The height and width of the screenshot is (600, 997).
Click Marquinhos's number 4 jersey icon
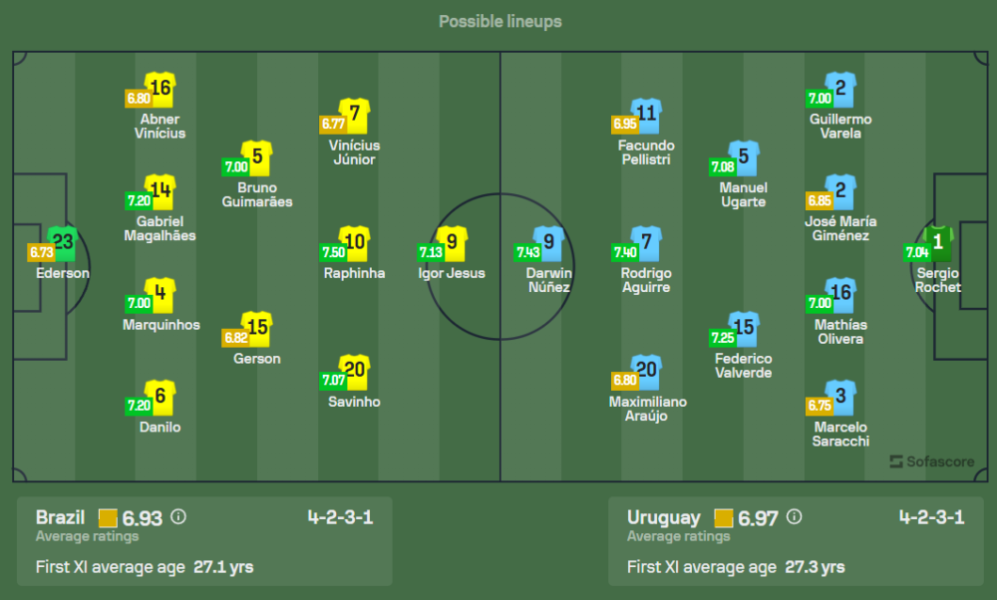(x=161, y=294)
